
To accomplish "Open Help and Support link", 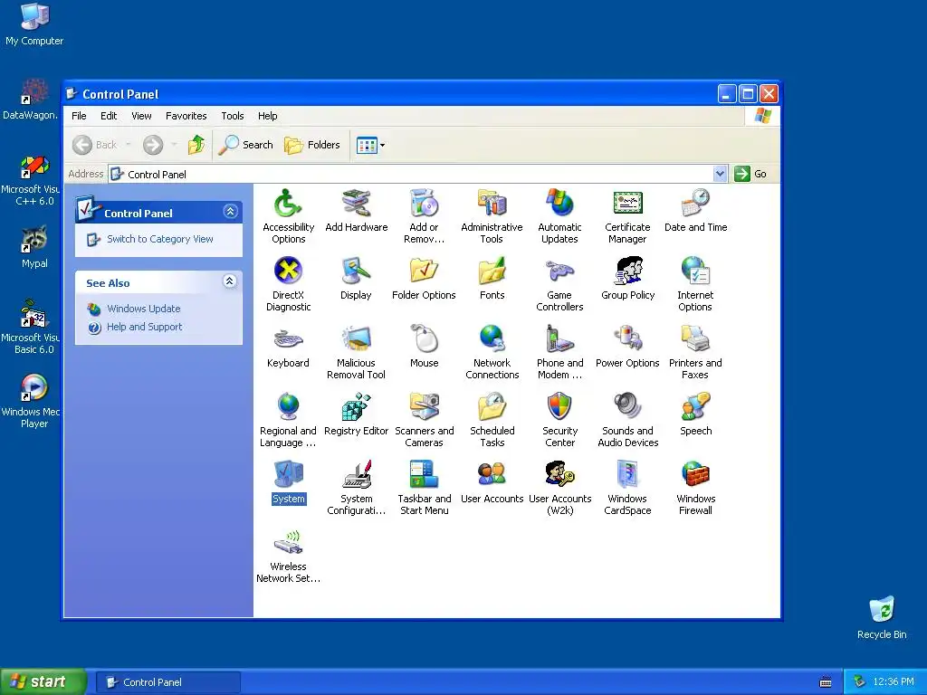I will click(144, 327).
